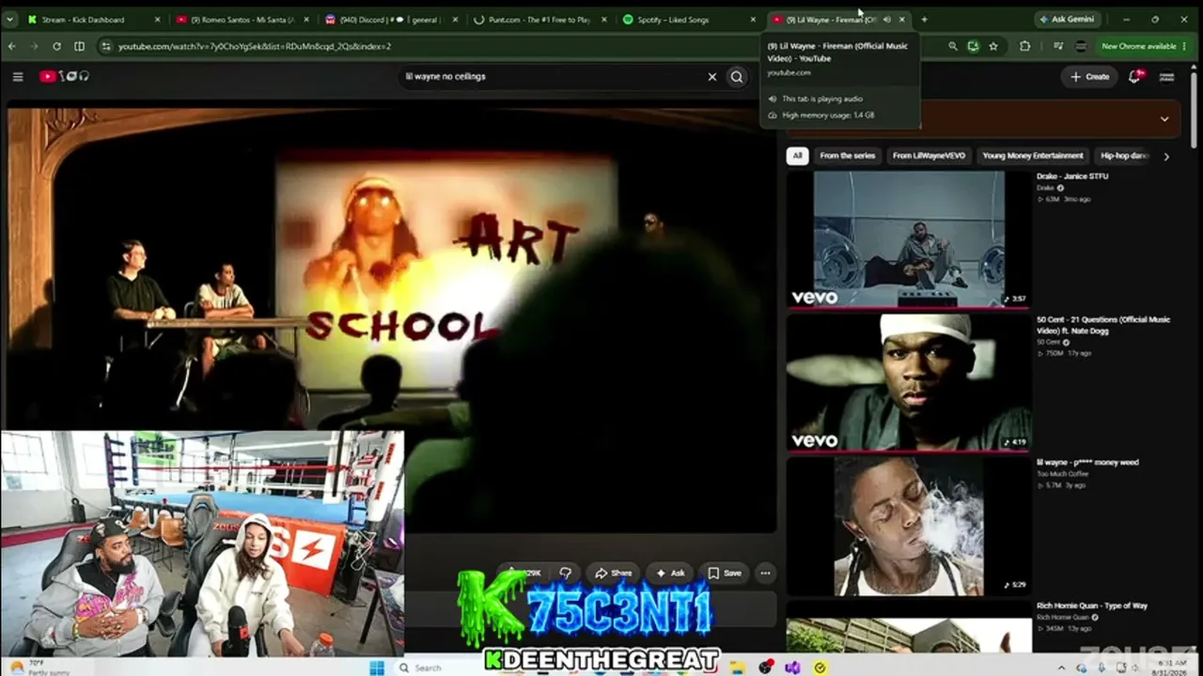Image resolution: width=1203 pixels, height=676 pixels.
Task: Dislike the Fireman video
Action: pos(565,573)
